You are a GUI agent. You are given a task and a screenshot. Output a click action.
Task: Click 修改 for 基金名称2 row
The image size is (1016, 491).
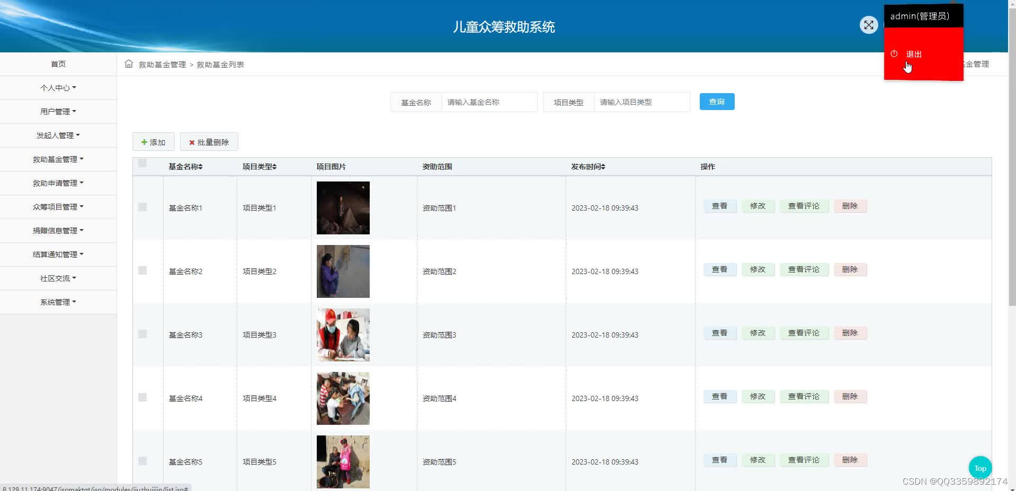click(758, 269)
